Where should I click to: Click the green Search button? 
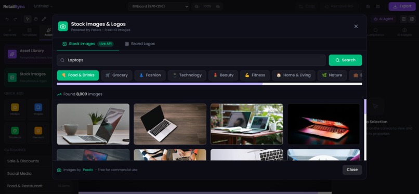(x=345, y=60)
